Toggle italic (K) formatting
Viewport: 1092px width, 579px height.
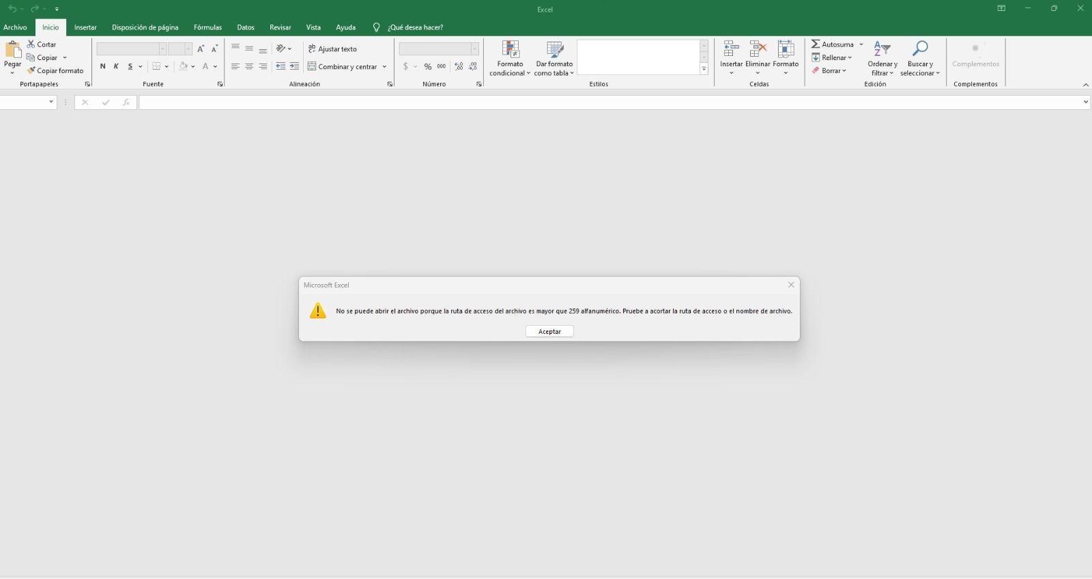click(116, 66)
